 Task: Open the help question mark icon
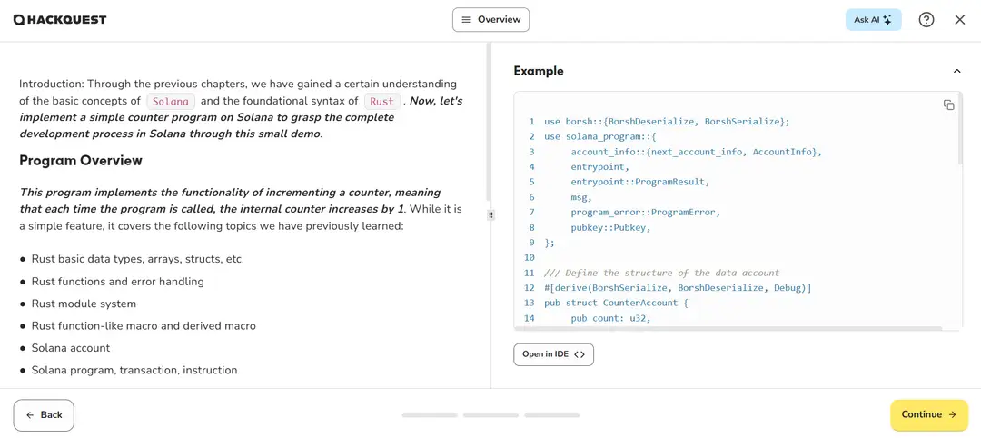point(926,19)
